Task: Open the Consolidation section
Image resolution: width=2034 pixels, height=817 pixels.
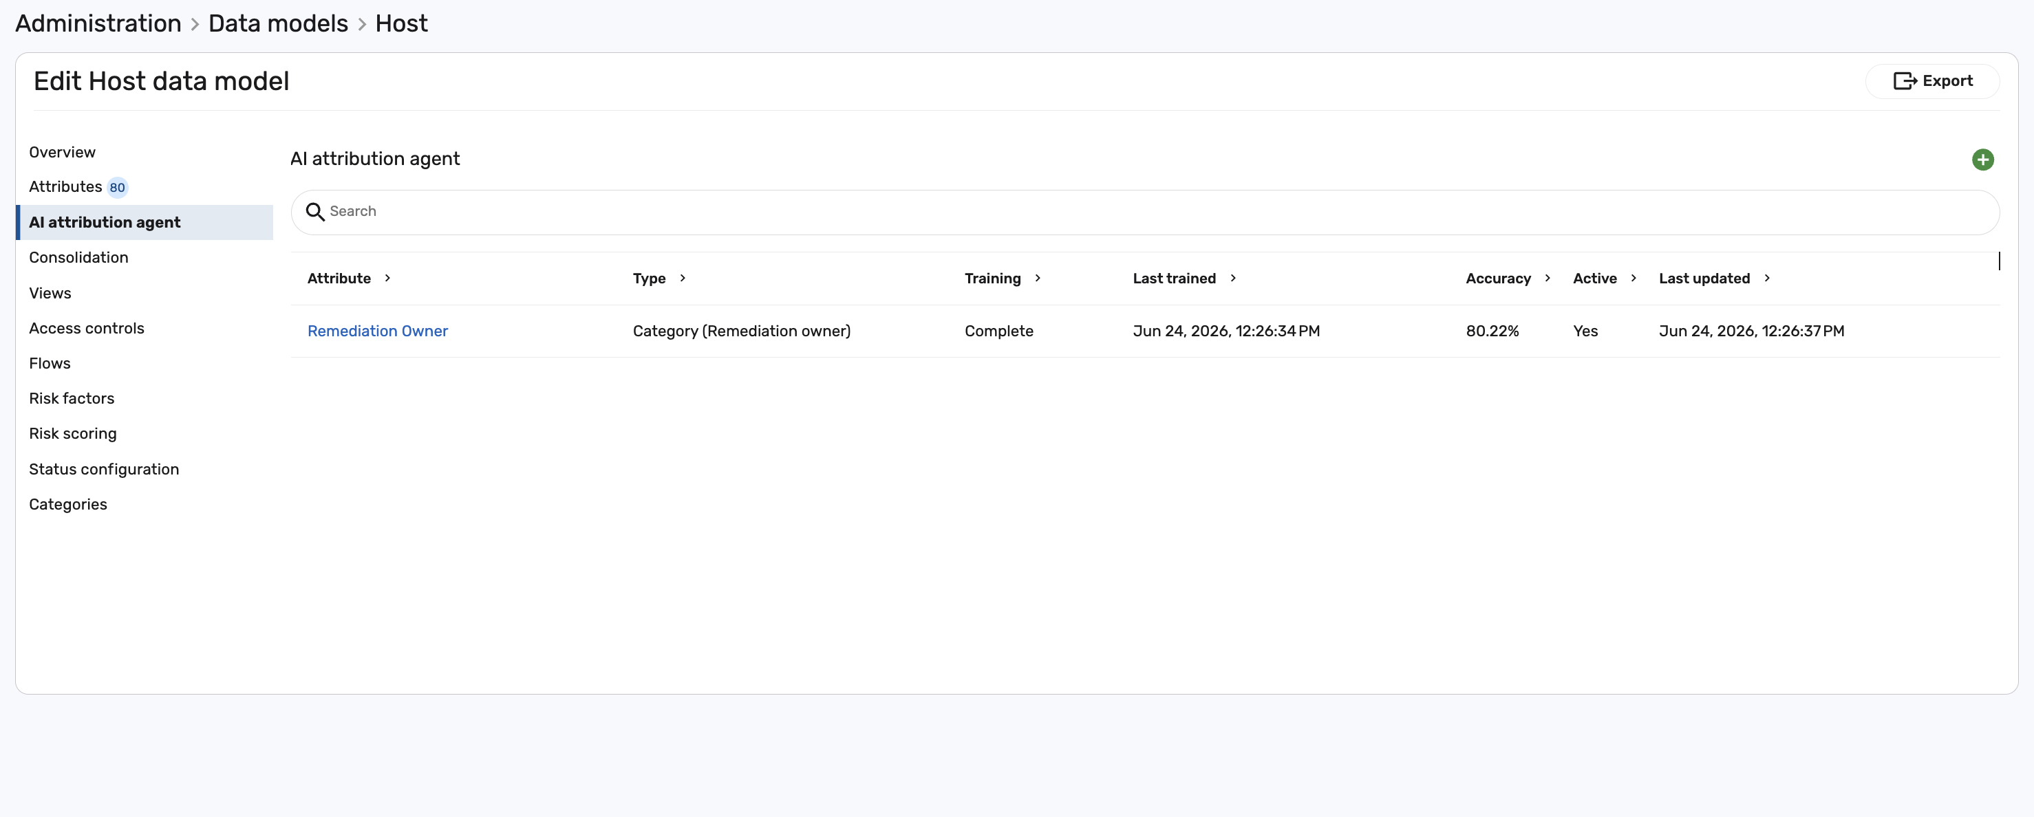Action: click(x=79, y=257)
